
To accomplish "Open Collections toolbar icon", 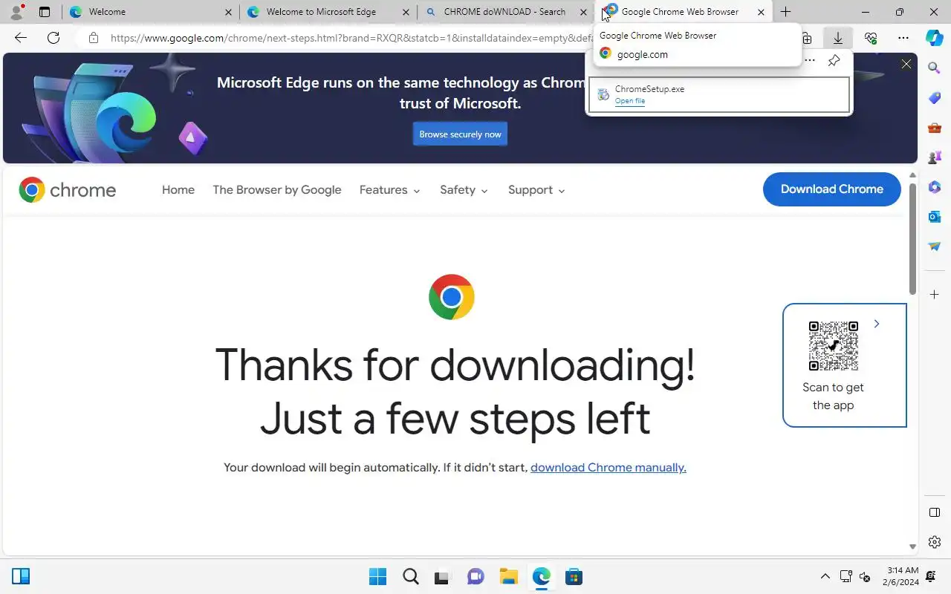I will coord(806,38).
